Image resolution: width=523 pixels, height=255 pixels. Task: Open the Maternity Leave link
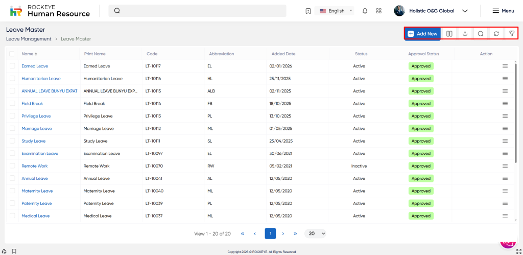[x=37, y=191]
